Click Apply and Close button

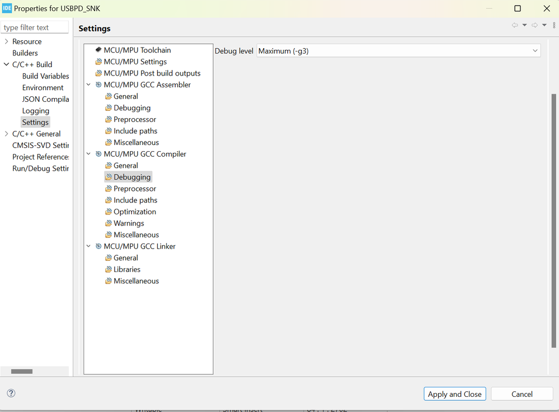click(454, 394)
